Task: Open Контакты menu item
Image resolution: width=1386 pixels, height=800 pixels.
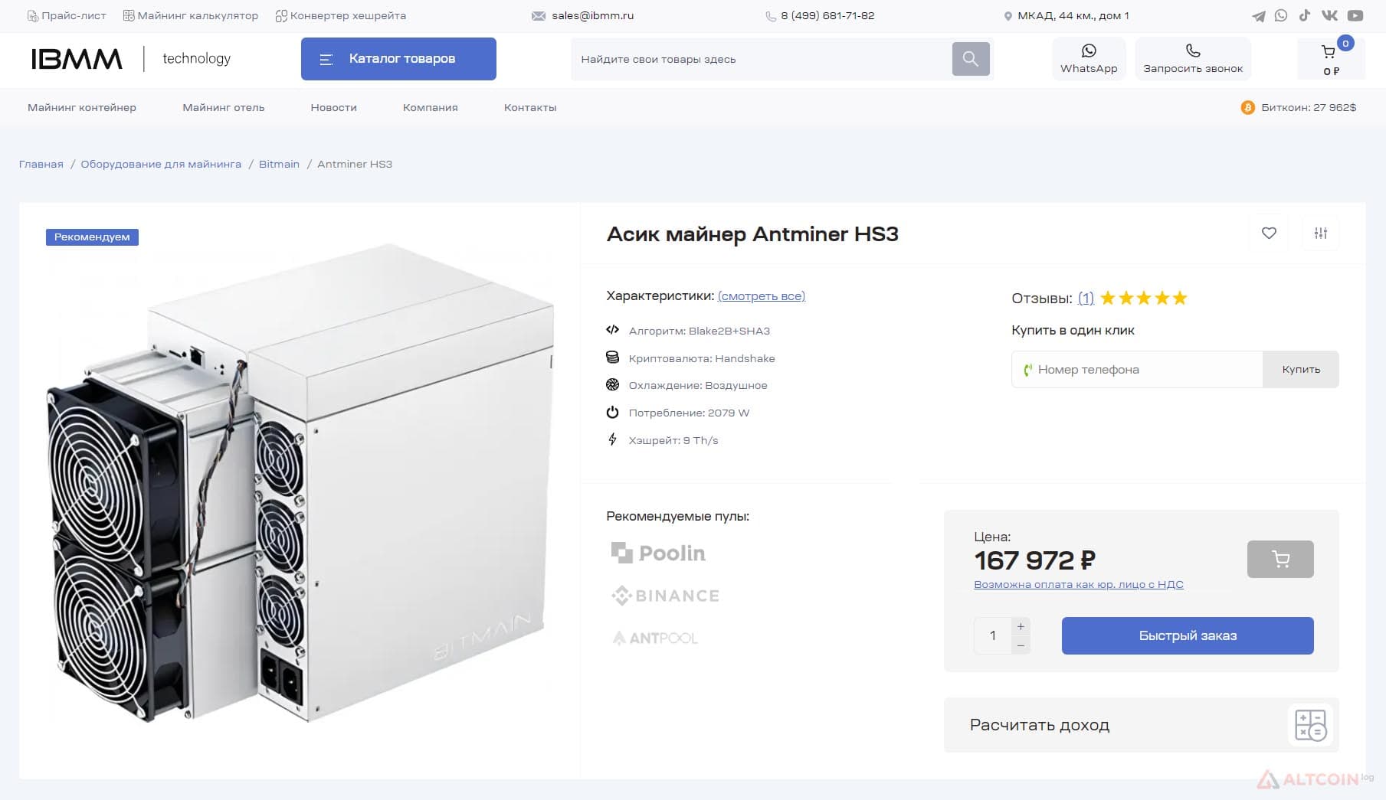Action: tap(530, 107)
